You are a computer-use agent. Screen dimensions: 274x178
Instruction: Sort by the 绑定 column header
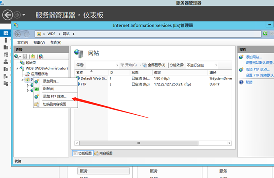(180, 72)
